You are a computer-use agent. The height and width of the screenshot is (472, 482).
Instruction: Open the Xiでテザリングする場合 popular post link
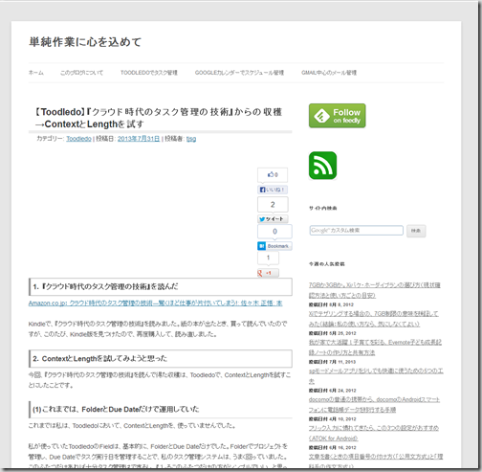pos(373,319)
